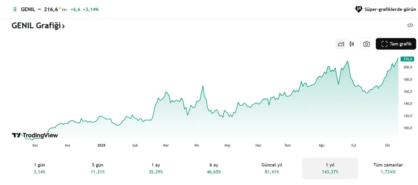The height and width of the screenshot is (185, 418).
Task: Click the GENIL symbol logo icon
Action: (x=15, y=9)
